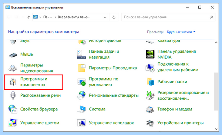Click the scrollbar up arrow
This screenshot has height=135, width=222.
pos(216,42)
